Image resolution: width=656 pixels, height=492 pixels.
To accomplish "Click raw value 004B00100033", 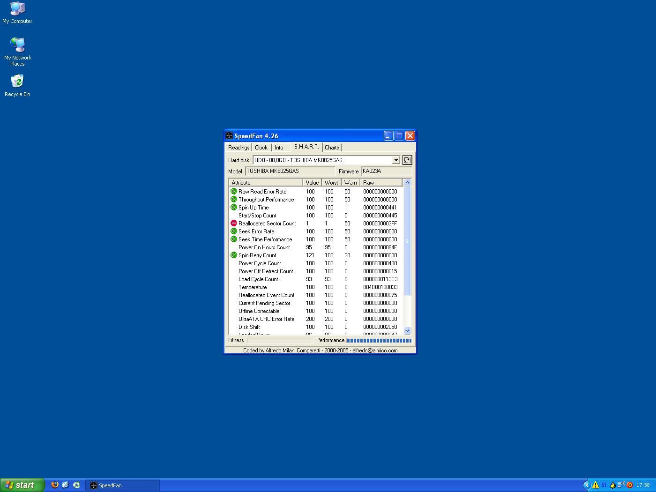I will point(380,287).
